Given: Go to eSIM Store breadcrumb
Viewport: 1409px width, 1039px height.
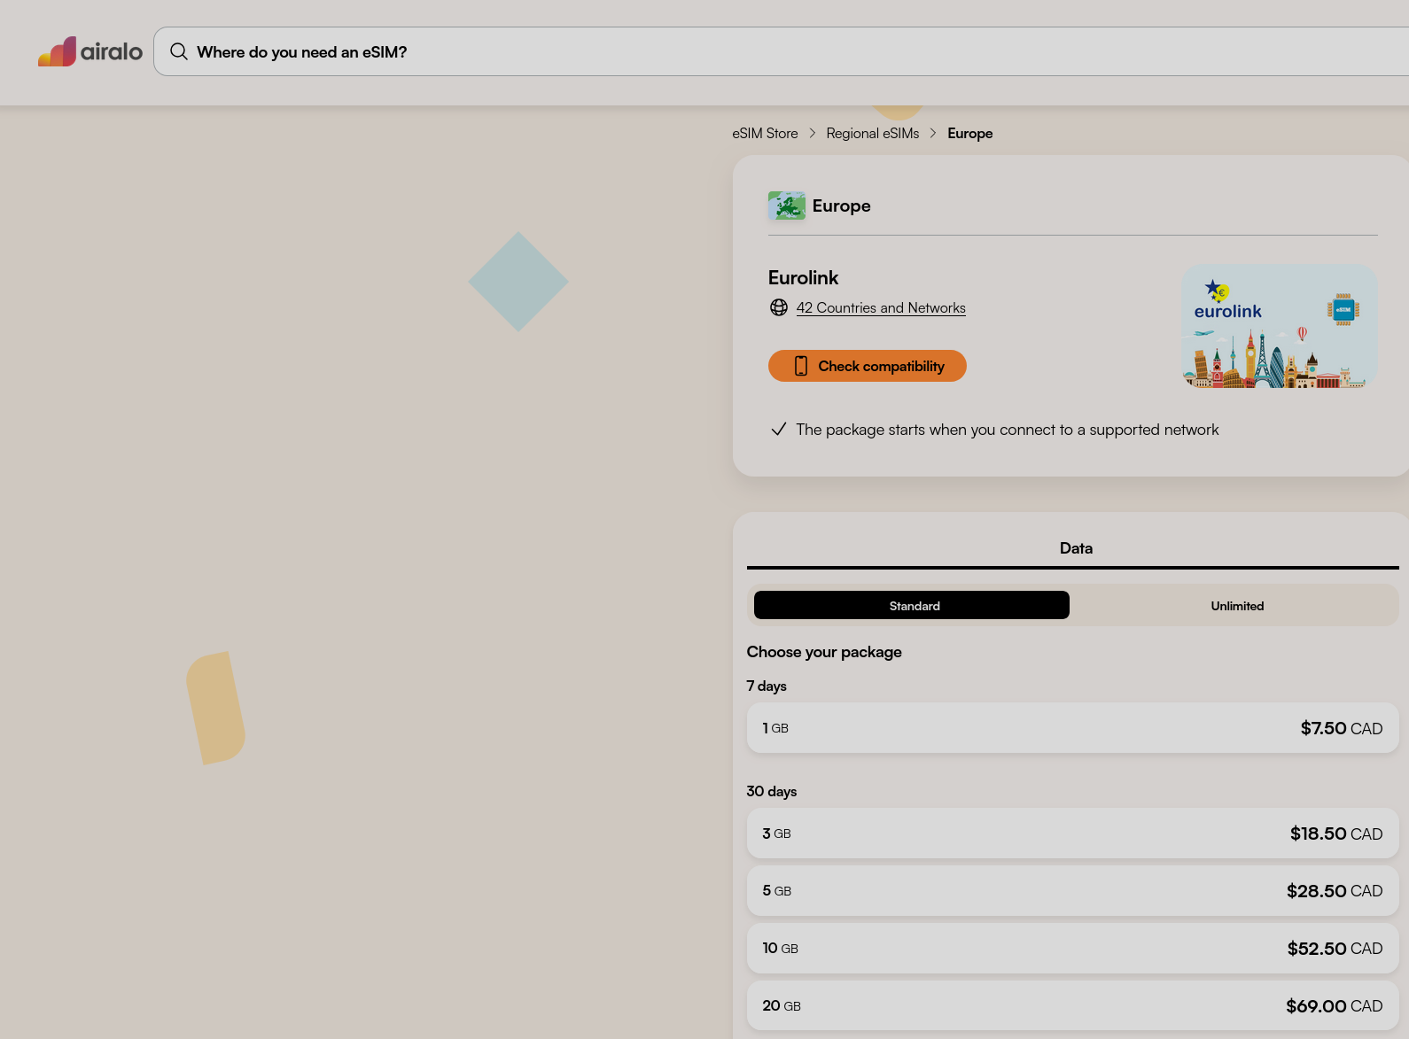Looking at the screenshot, I should (764, 133).
